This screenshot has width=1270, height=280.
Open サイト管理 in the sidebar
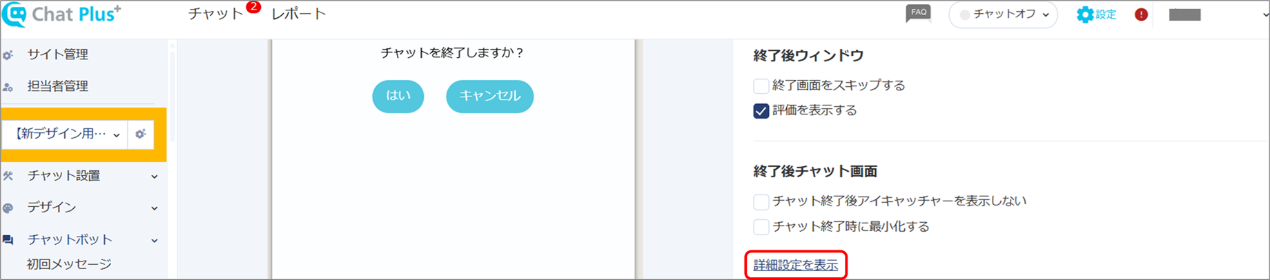(x=57, y=54)
